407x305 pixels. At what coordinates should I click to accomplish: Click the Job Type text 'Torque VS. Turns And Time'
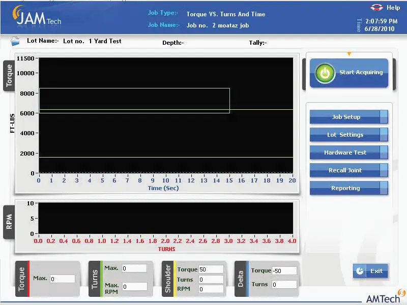tap(226, 14)
